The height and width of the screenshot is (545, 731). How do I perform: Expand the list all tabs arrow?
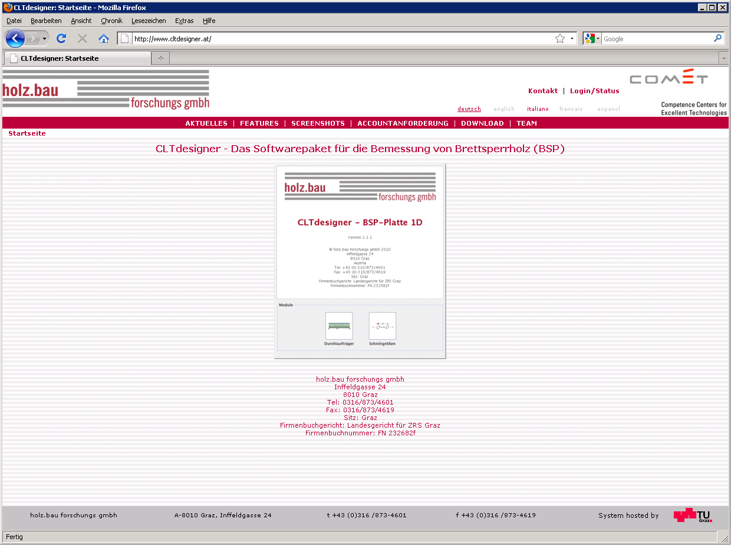[724, 58]
